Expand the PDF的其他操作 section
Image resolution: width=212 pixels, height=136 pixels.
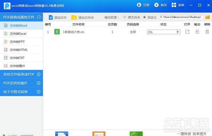point(22,83)
